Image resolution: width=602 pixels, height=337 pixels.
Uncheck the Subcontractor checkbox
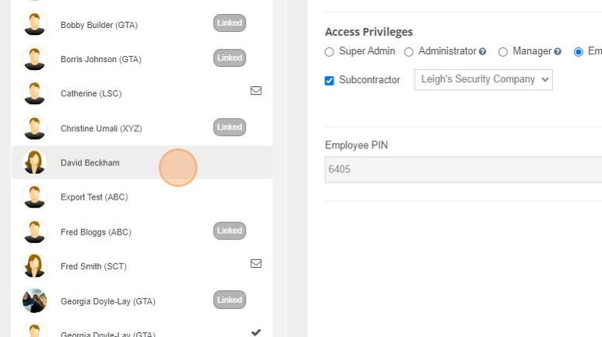pos(330,81)
